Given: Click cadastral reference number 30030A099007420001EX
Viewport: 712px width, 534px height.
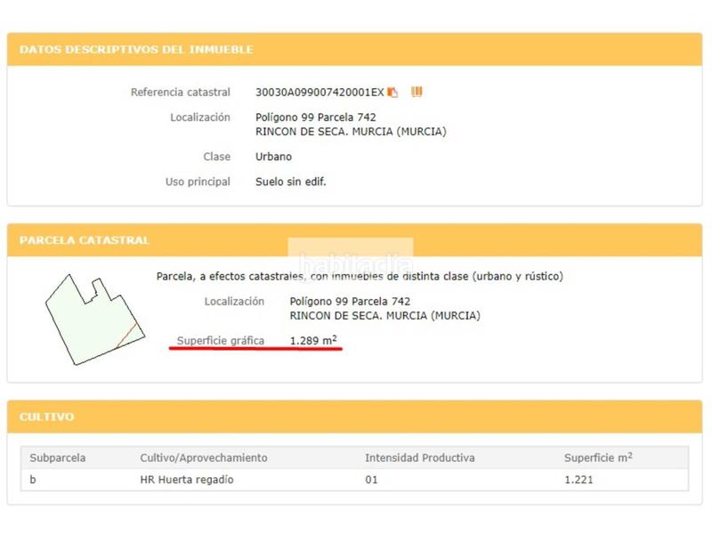Looking at the screenshot, I should [320, 93].
